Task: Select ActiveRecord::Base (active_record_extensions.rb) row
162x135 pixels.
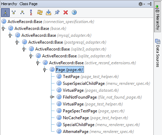Action: (89, 63)
